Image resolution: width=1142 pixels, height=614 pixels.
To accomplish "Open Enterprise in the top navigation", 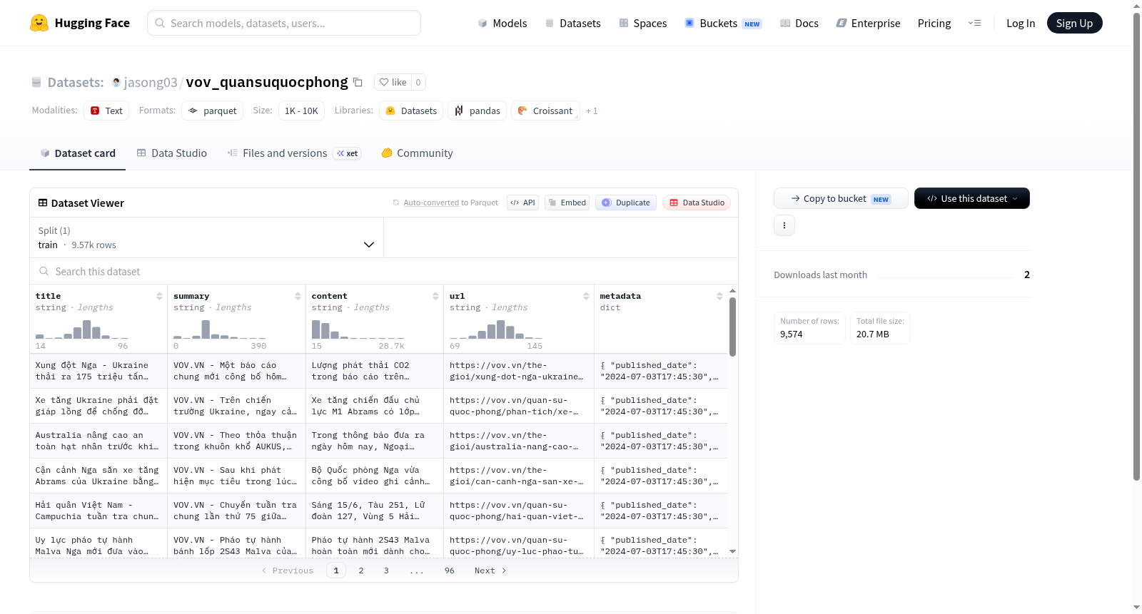I will (868, 23).
